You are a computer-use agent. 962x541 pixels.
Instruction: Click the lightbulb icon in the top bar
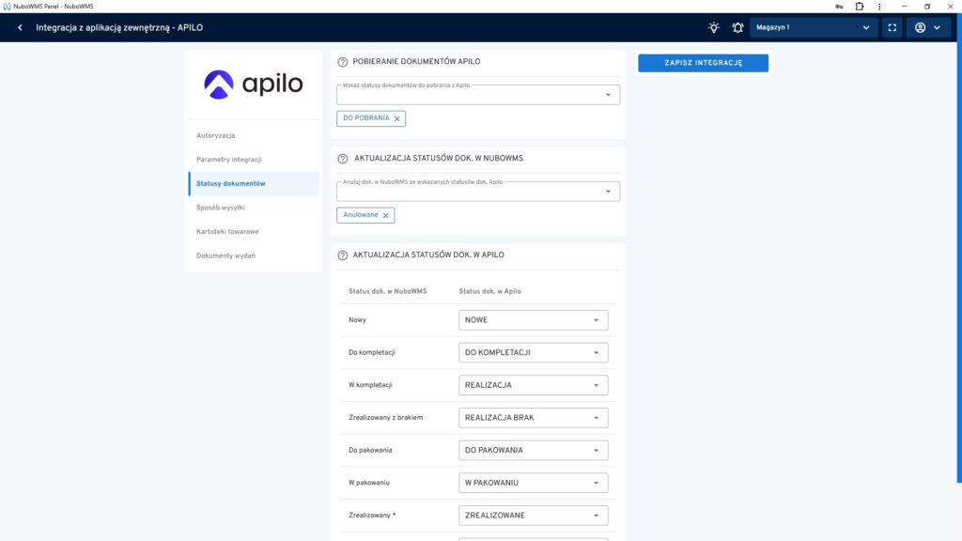pos(714,27)
